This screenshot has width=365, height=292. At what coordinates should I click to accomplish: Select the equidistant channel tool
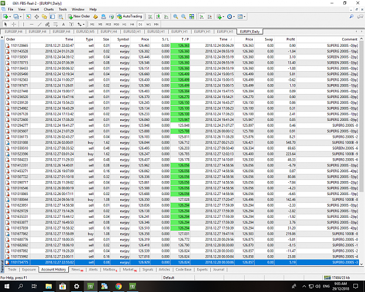tap(47, 24)
